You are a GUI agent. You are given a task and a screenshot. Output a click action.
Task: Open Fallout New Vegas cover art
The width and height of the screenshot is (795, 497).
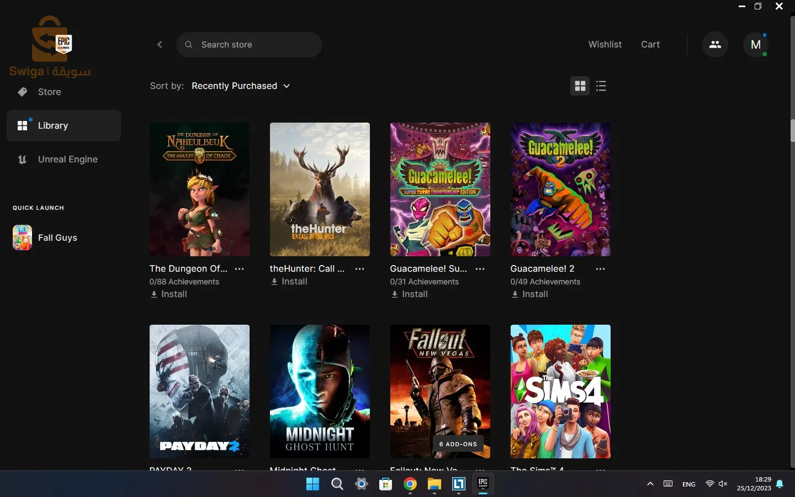440,392
